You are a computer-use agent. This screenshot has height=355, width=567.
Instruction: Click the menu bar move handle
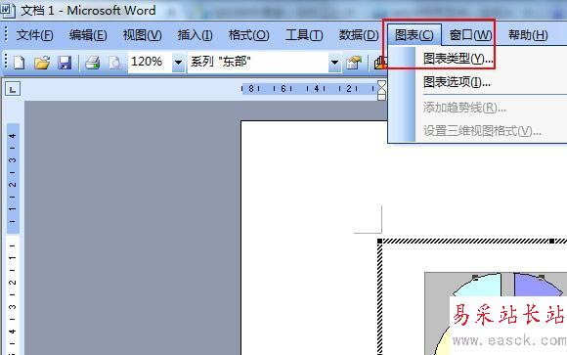coord(6,34)
